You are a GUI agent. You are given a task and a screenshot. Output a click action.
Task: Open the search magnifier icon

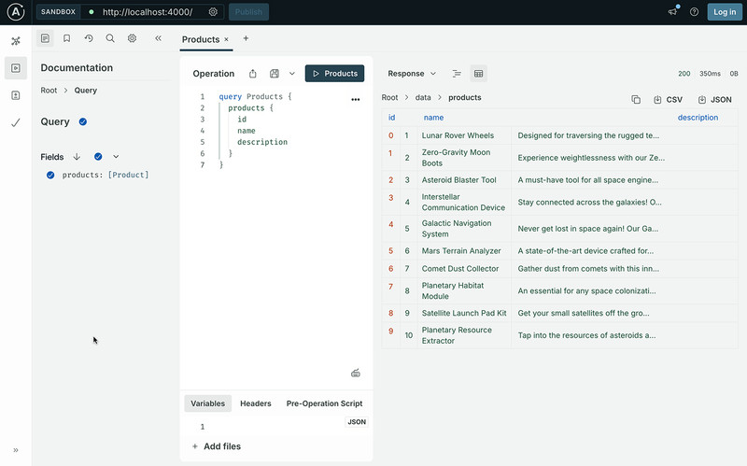coord(110,38)
